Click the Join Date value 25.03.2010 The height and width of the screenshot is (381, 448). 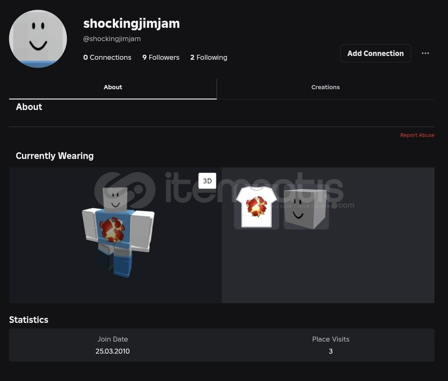112,351
